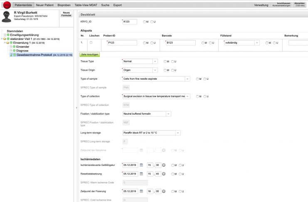Open the Long-term storage dropdown
This screenshot has width=308, height=202.
coord(178,133)
